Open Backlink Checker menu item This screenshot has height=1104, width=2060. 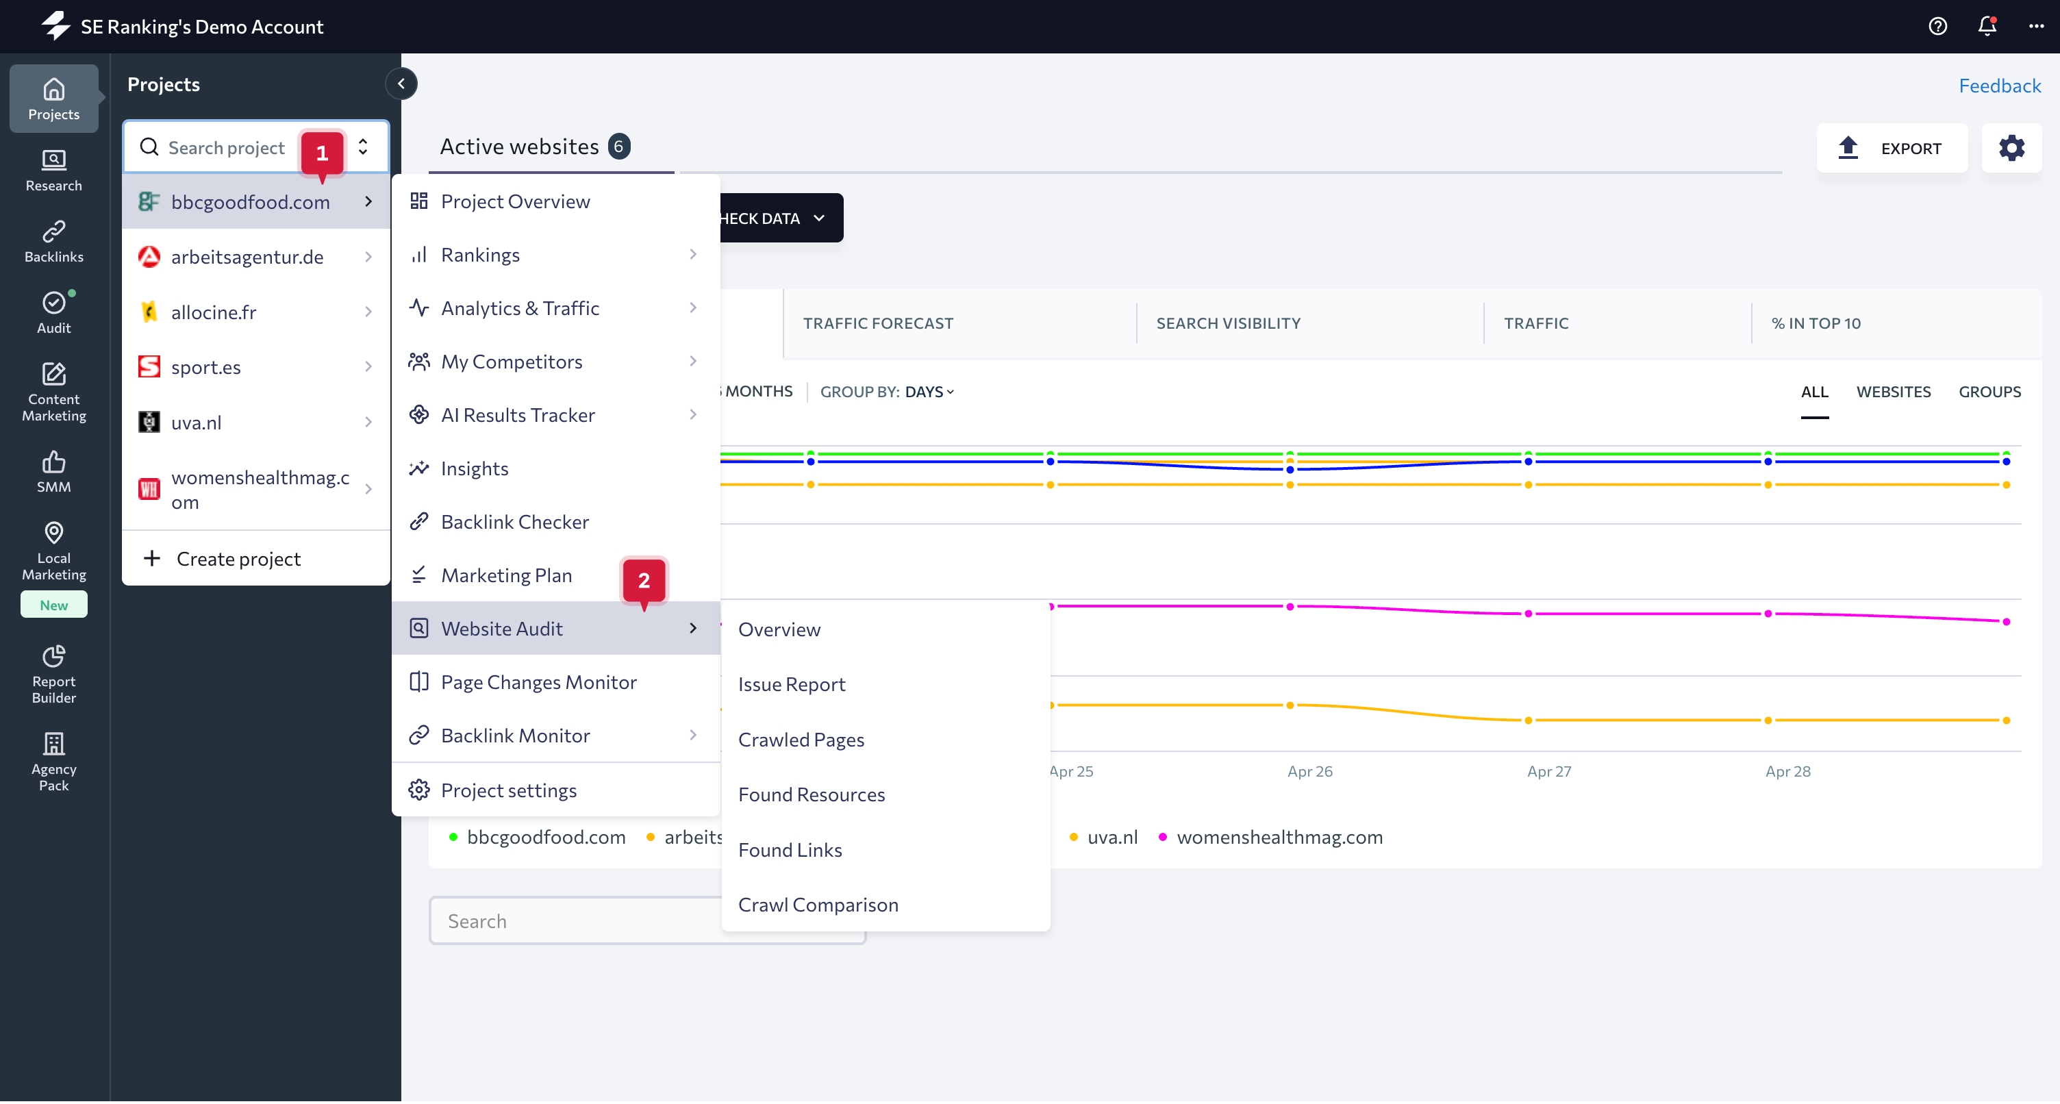(556, 523)
